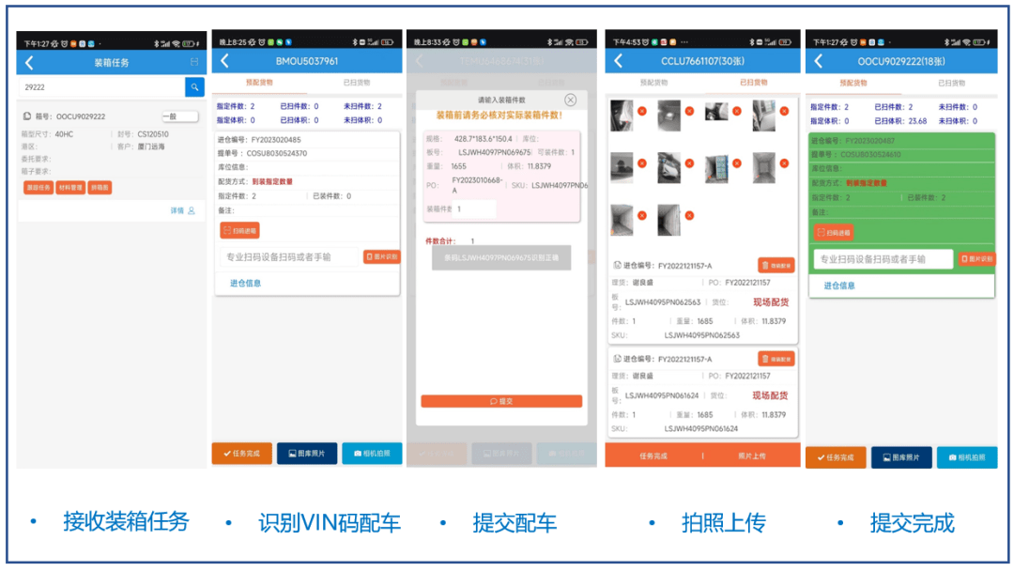Open 图库照片 on BMOU5037961 screen
Screen dimensions: 1014x571
click(307, 454)
